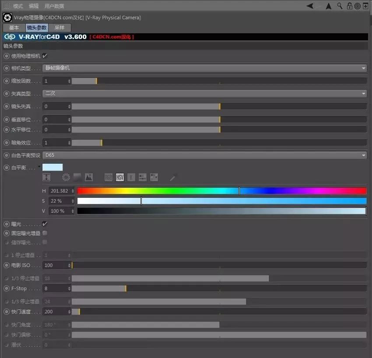Expand the 失真类型 dropdown set to 二次
Viewport: 372px width, 358px height.
pyautogui.click(x=205, y=93)
